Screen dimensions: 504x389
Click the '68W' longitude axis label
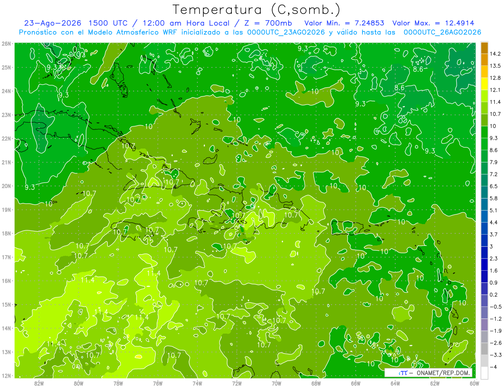tap(316, 383)
